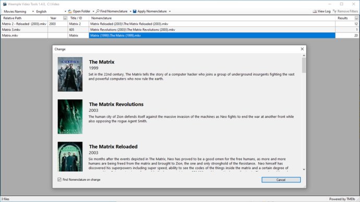Choose the title 'The Matrix Revolutions'
This screenshot has width=360, height=202.
116,104
